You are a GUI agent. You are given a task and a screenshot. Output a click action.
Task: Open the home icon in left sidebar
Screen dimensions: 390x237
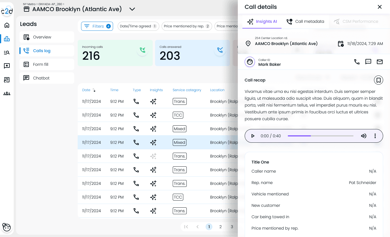click(x=7, y=25)
